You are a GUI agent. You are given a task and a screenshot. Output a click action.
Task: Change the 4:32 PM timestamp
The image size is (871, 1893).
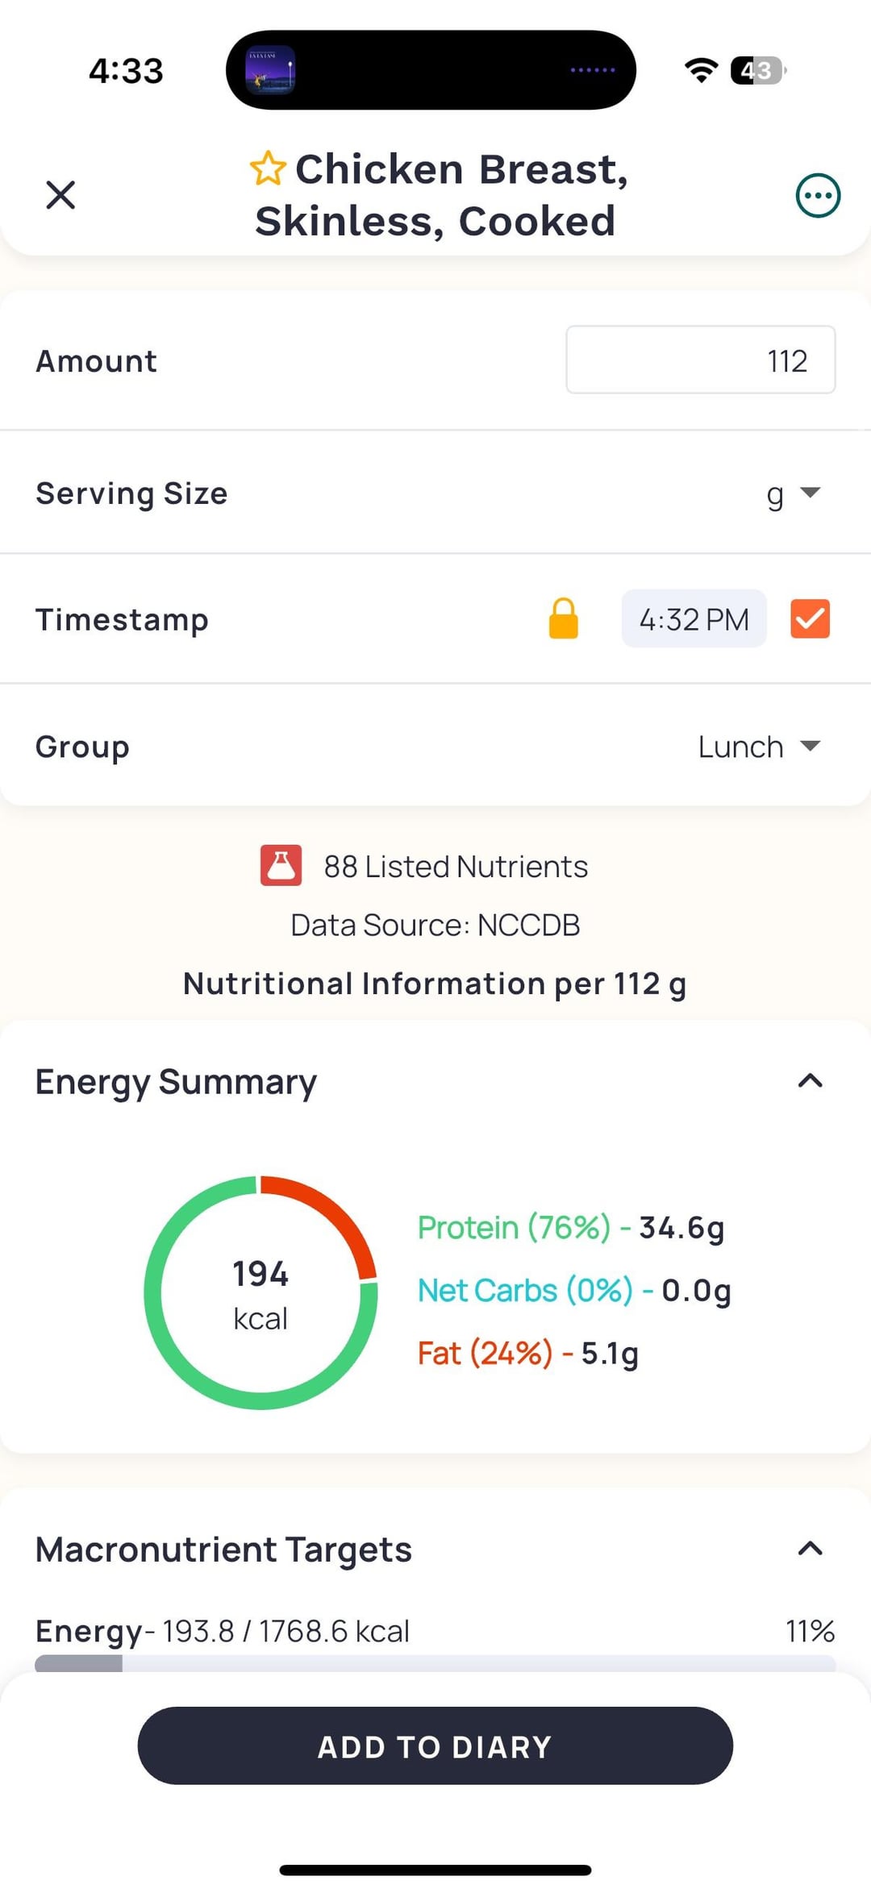694,619
